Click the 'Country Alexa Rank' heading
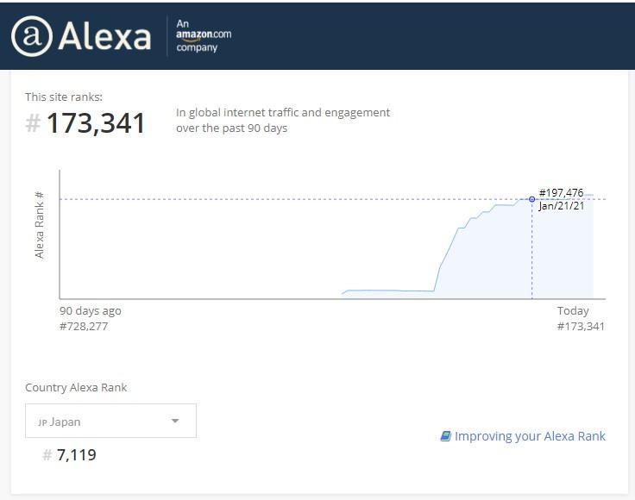Screen dimensions: 635x500 76,387
